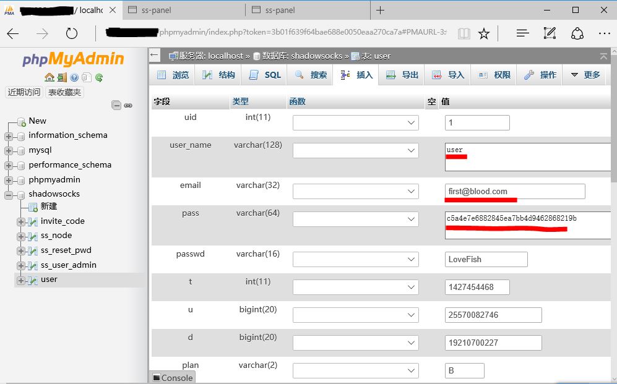Open function dropdown for uid
The image size is (617, 384).
[356, 122]
